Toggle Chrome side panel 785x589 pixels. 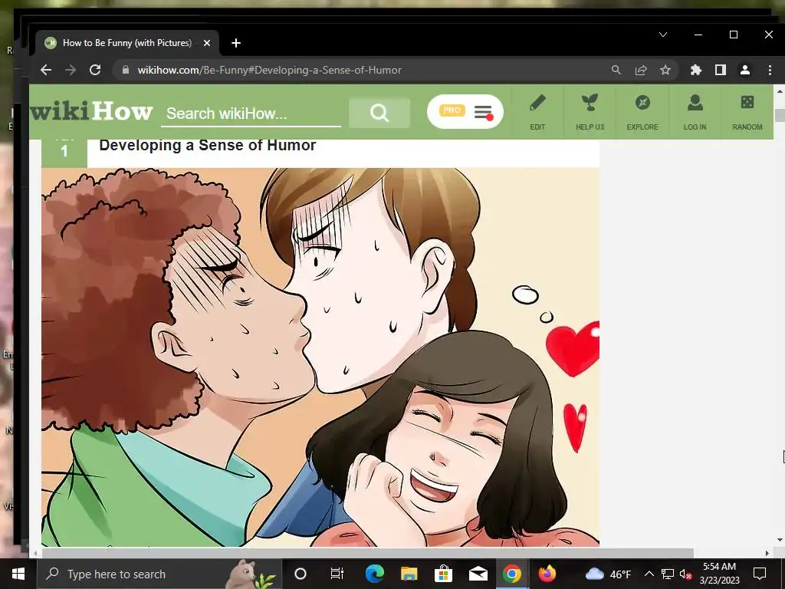coord(721,70)
